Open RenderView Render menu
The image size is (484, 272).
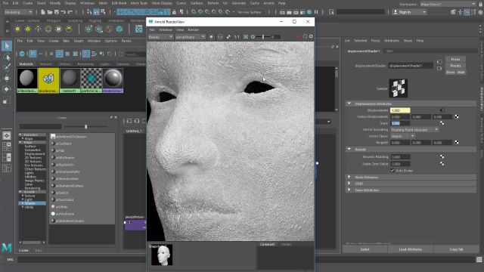[x=194, y=30]
